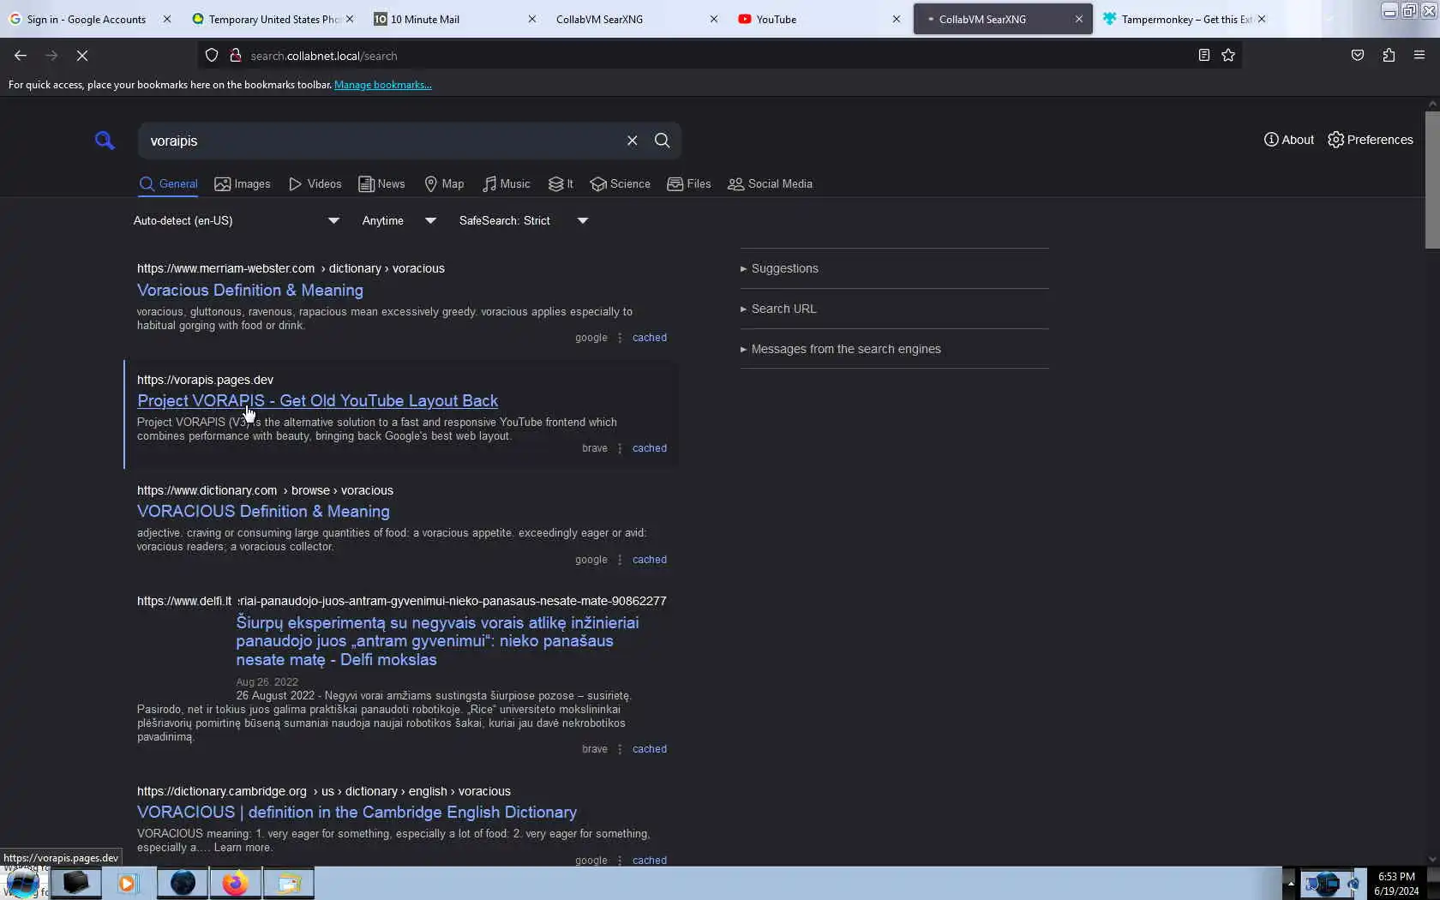
Task: Open Voracious Definition & Meaning result
Action: pos(250,291)
